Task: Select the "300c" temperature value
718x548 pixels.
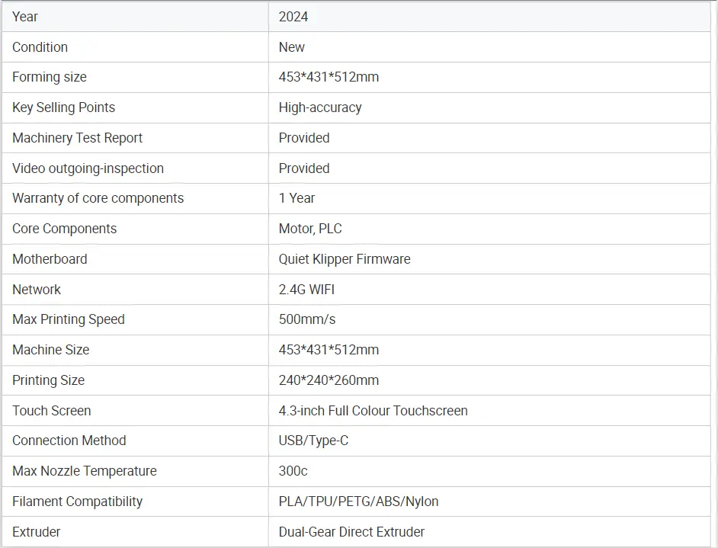Action: point(293,471)
